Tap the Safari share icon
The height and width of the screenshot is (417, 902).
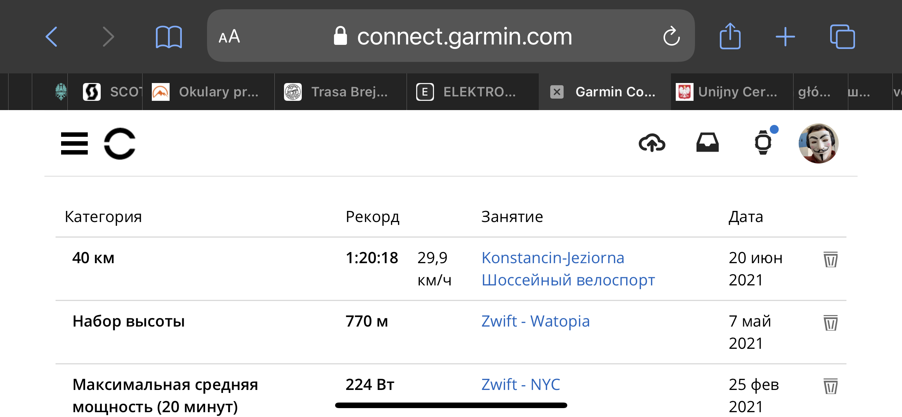point(730,36)
